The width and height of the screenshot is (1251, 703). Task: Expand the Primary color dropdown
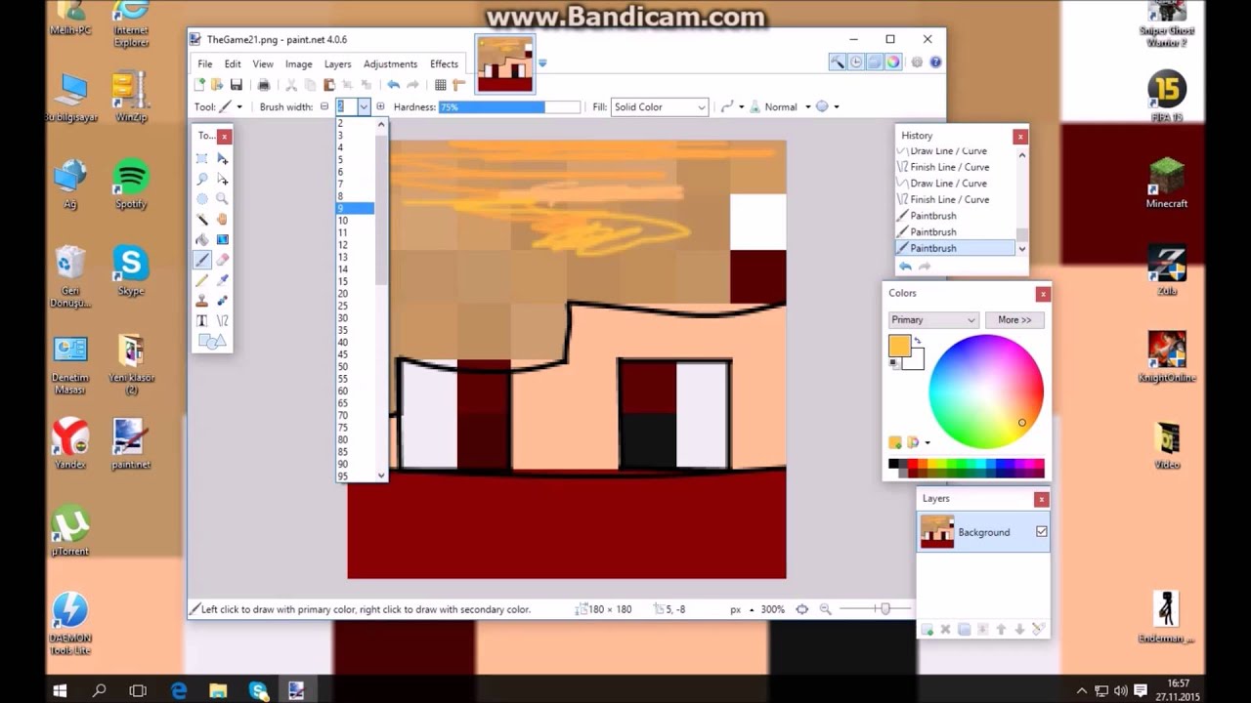932,320
